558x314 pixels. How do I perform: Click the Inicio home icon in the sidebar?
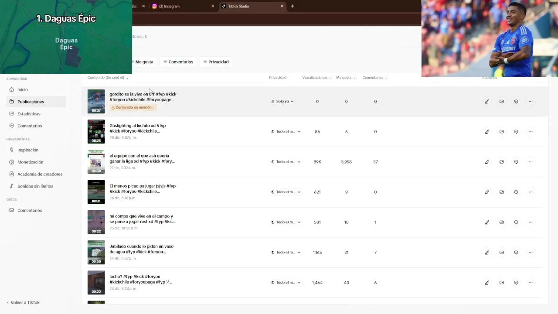[x=12, y=89]
